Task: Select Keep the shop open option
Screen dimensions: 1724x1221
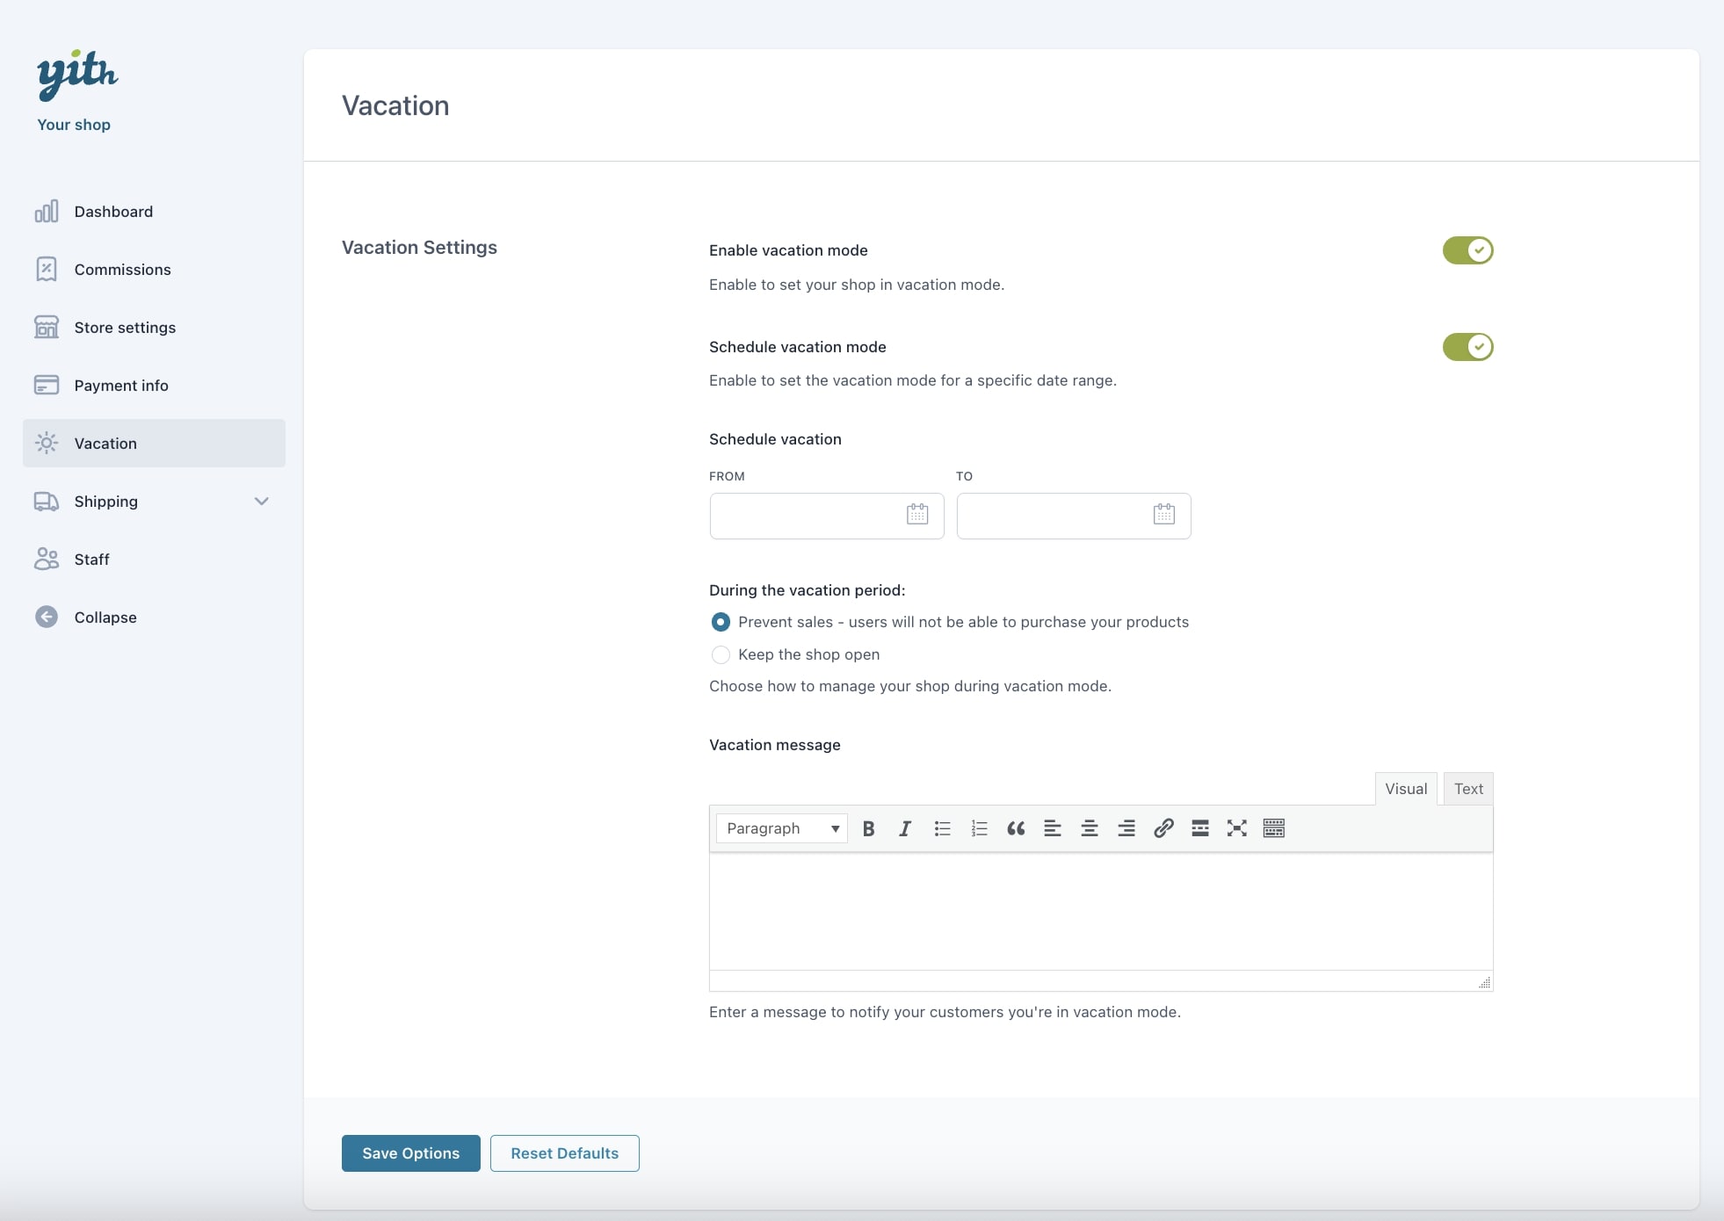Action: coord(721,654)
